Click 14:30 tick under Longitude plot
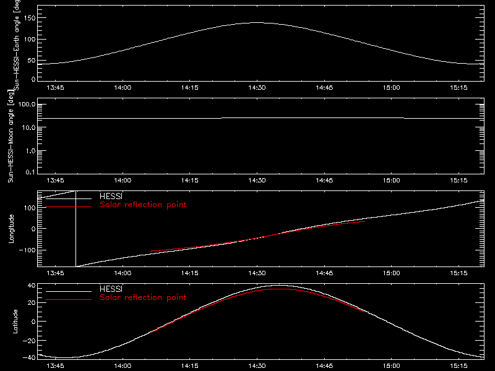495x371 pixels. point(257,273)
